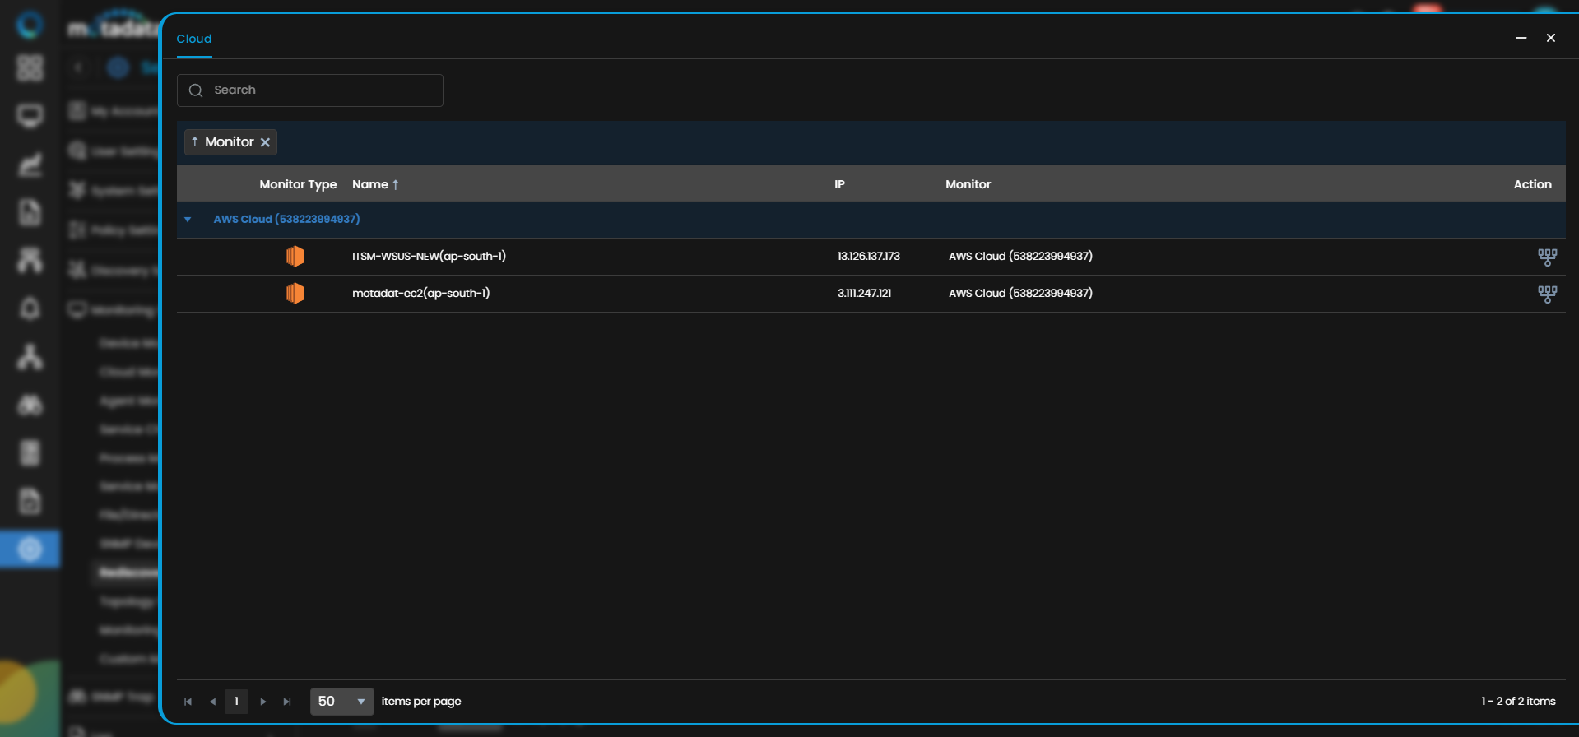Open the items per page dropdown
The height and width of the screenshot is (737, 1579).
click(x=341, y=702)
